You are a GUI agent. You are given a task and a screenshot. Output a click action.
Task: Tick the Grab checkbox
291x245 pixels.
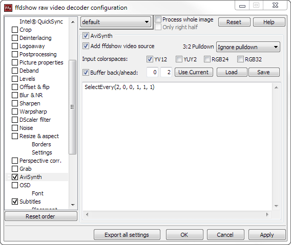coord(15,169)
